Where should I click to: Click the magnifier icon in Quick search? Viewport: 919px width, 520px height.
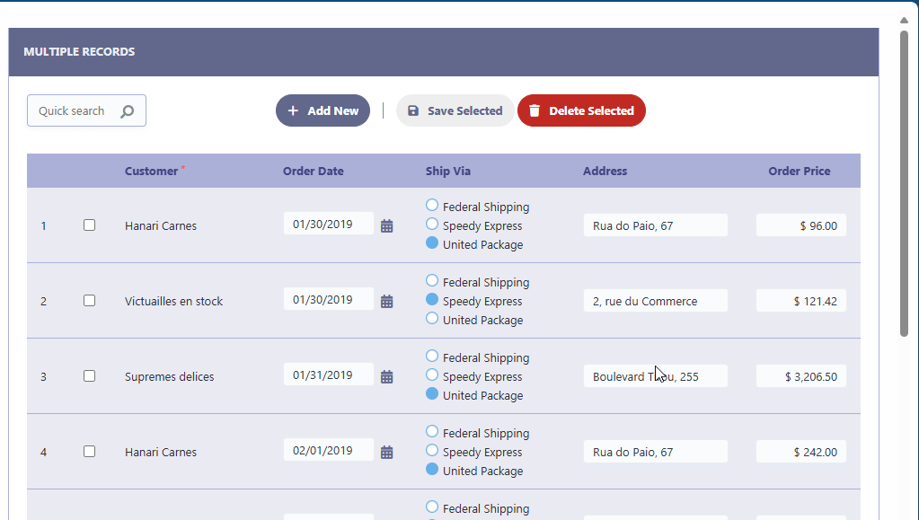click(x=128, y=111)
